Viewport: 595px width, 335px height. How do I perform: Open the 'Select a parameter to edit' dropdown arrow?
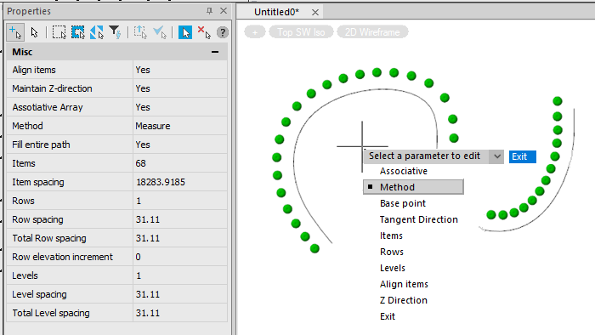[496, 156]
